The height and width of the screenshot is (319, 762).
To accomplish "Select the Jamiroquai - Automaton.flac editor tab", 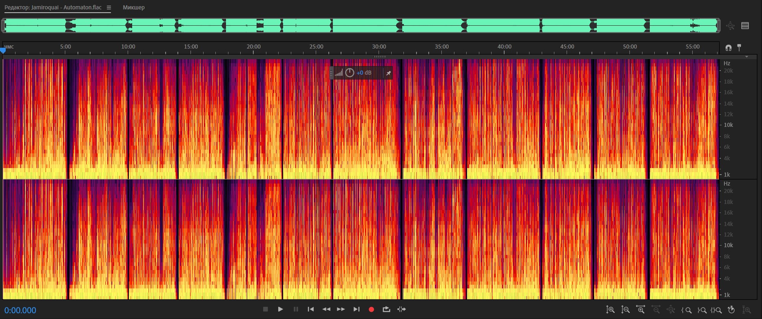I will [53, 7].
